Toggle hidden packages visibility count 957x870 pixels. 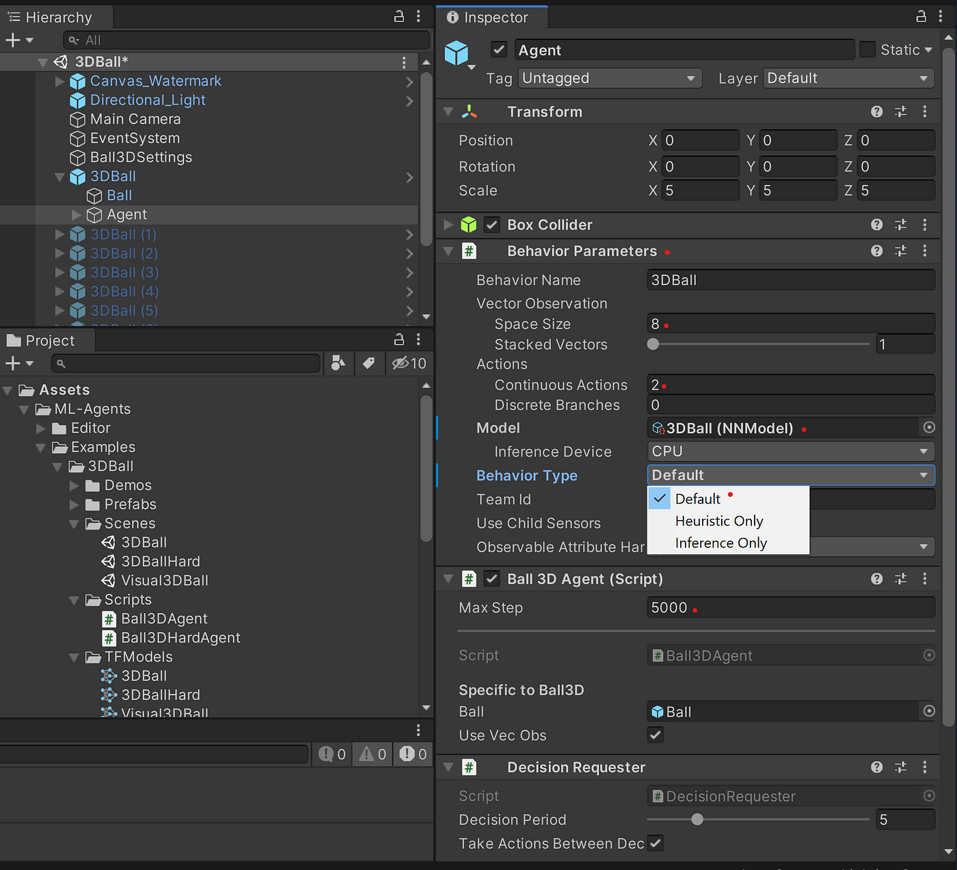pyautogui.click(x=409, y=363)
